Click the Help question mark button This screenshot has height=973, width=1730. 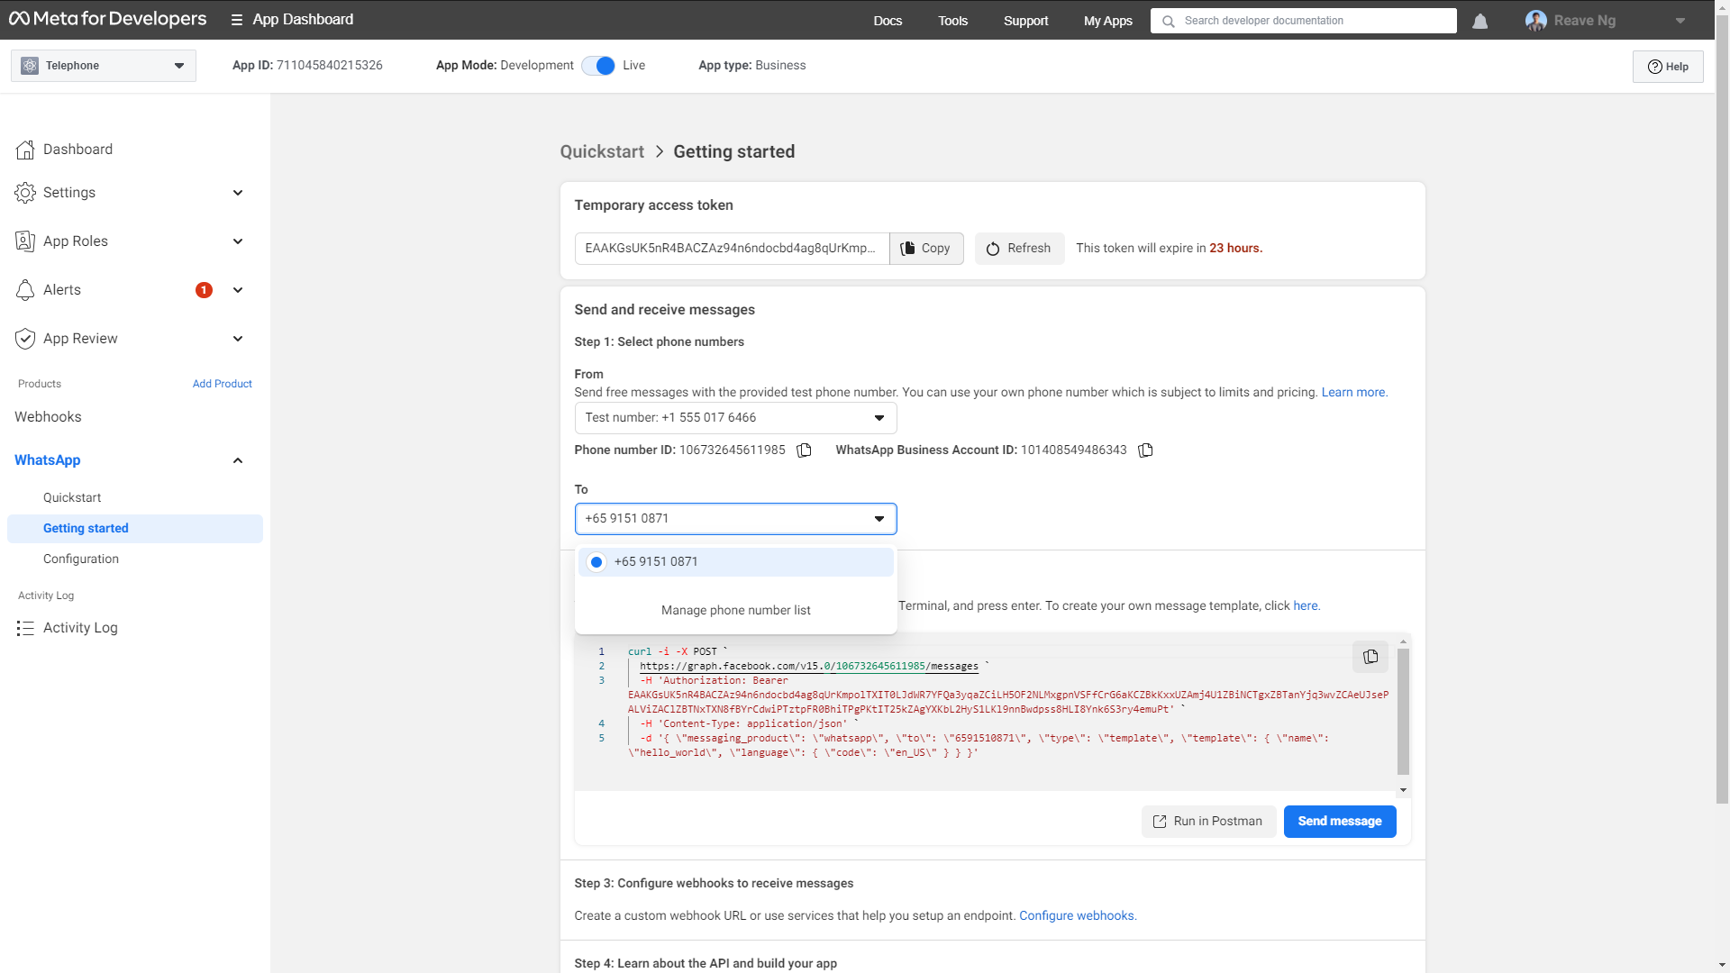1667,67
